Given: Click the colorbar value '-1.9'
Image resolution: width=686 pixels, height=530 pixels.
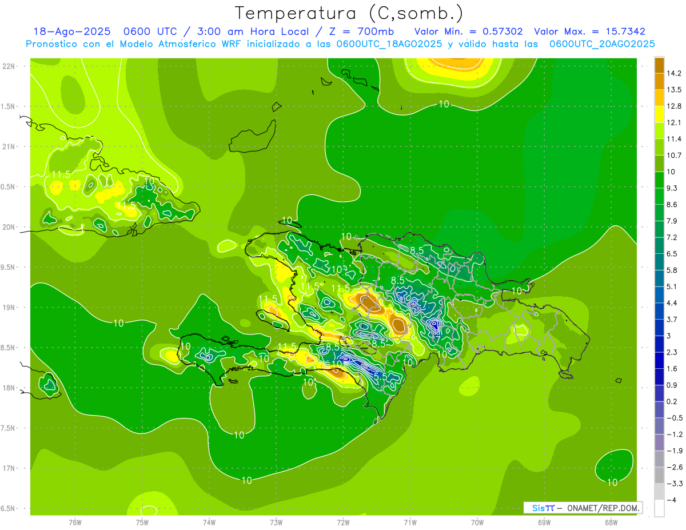Looking at the screenshot, I should [x=675, y=451].
